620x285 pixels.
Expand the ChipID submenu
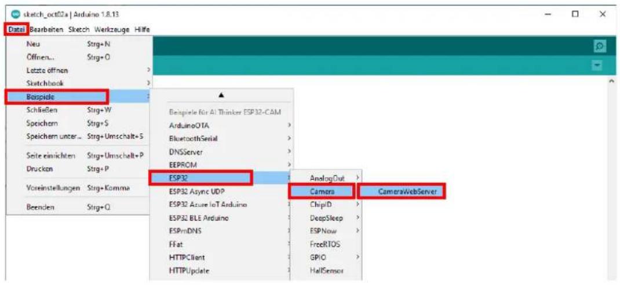[x=326, y=204]
